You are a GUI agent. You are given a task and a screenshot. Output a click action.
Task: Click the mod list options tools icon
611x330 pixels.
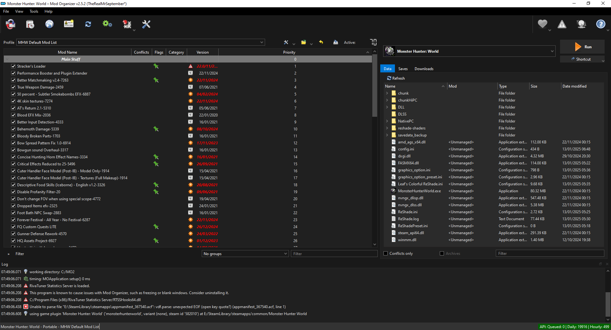[x=286, y=42]
